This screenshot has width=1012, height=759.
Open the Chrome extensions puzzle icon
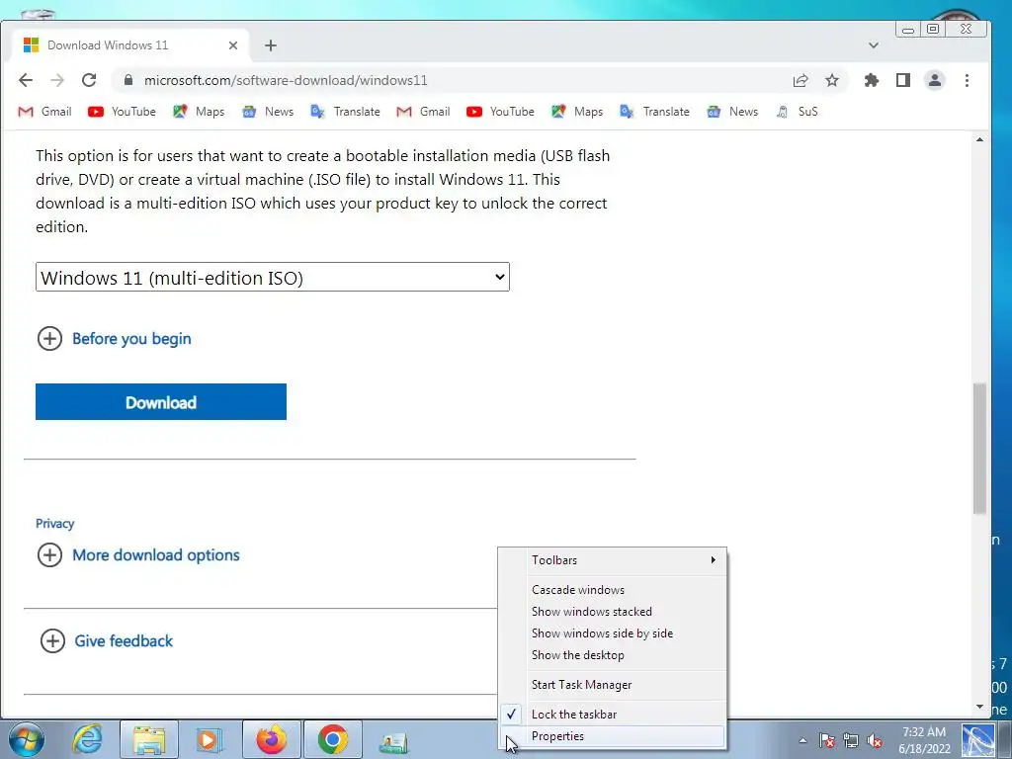click(872, 80)
